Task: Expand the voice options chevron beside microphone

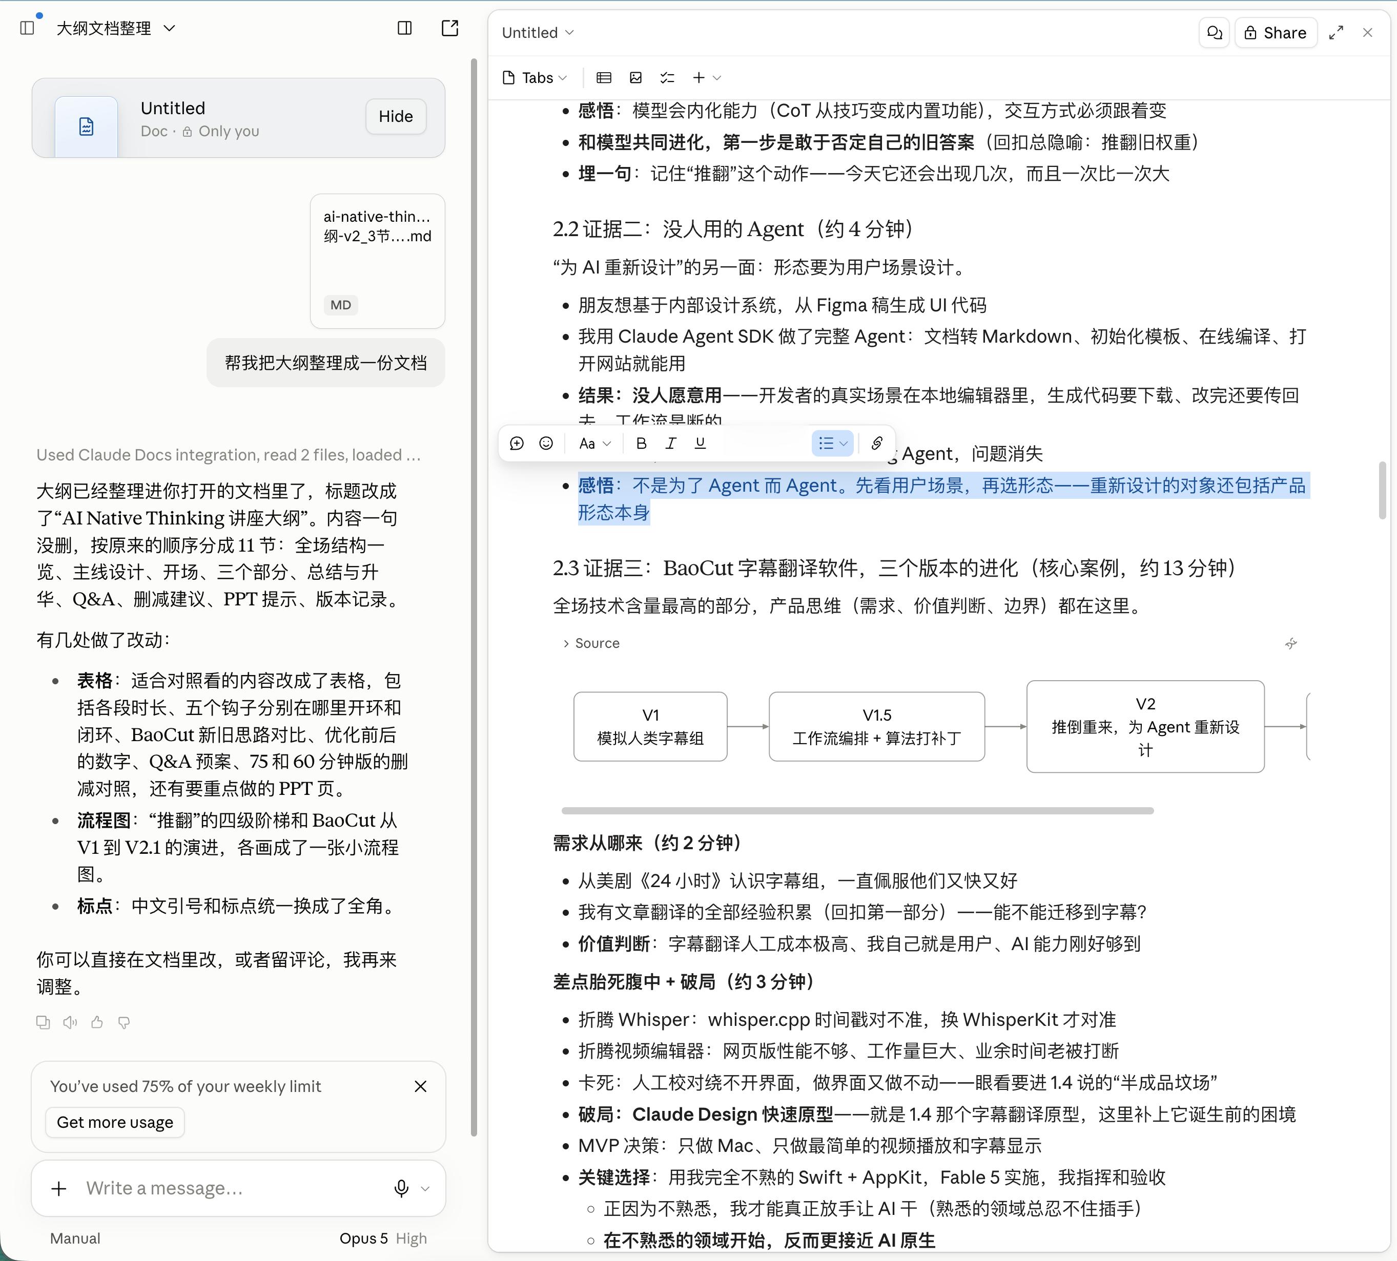Action: [x=425, y=1188]
